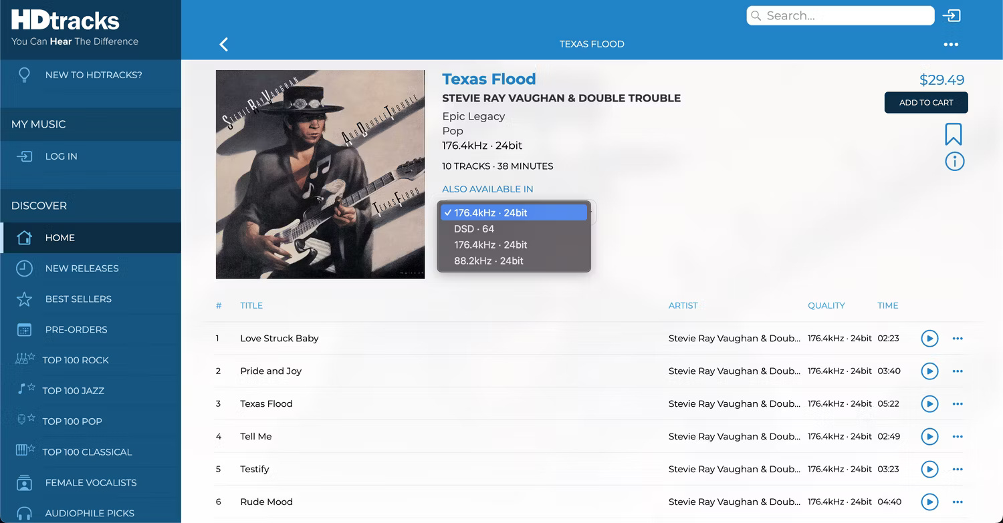This screenshot has height=523, width=1003.
Task: Open the album info icon
Action: (954, 161)
